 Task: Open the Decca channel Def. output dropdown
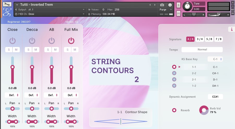point(32,95)
